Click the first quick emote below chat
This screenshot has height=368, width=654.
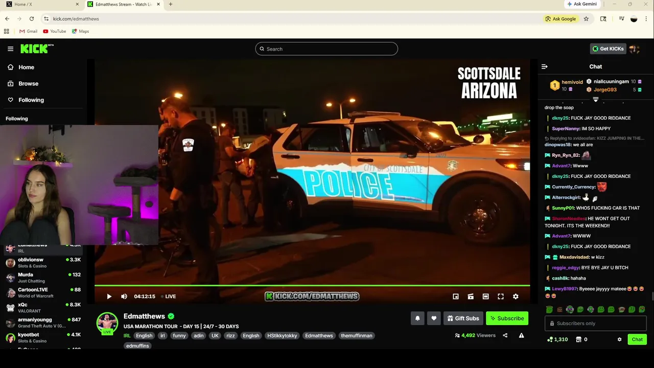(x=549, y=310)
